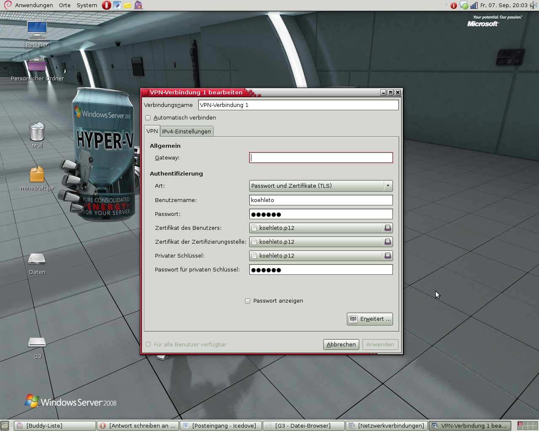Open Privater Schlüssel file chooser dropdown
This screenshot has width=539, height=431.
coord(320,255)
